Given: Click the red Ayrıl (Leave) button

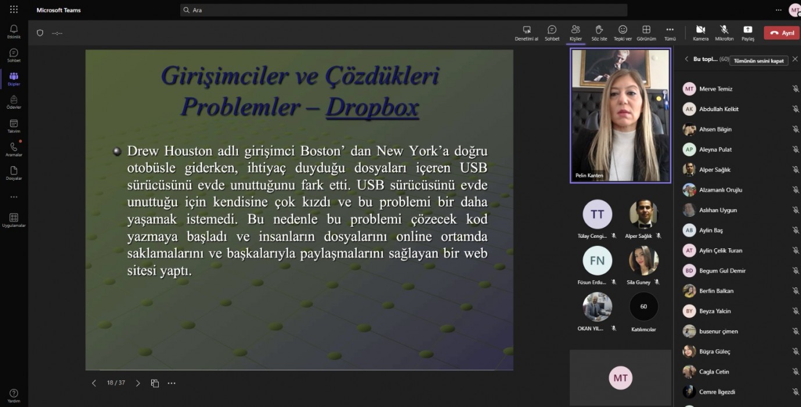Looking at the screenshot, I should coord(782,33).
